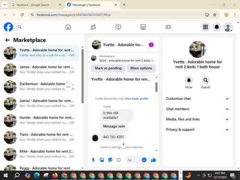240x180 pixels.
Task: Open the Jamari conversation in the list
Action: click(40, 104)
